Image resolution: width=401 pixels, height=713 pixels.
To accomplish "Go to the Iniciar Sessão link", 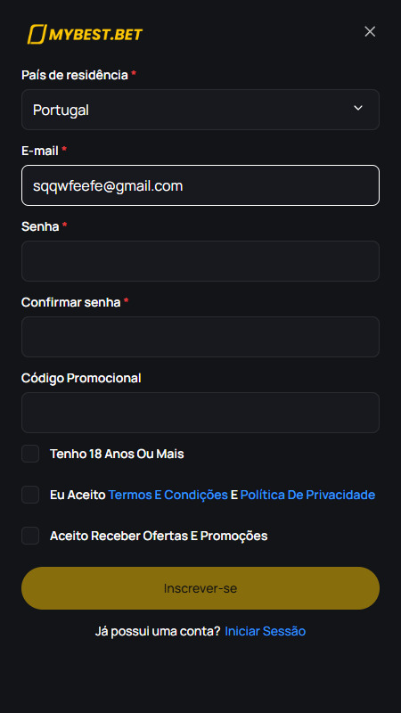I will tap(265, 631).
